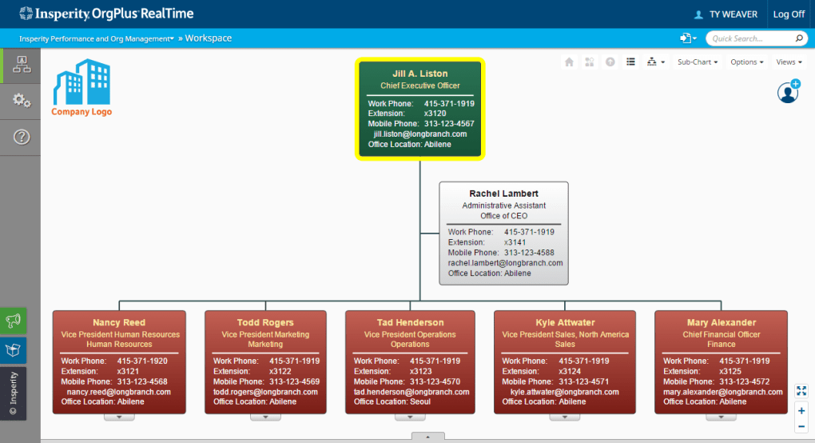Expand subordinates under Nancy Reed

point(119,417)
